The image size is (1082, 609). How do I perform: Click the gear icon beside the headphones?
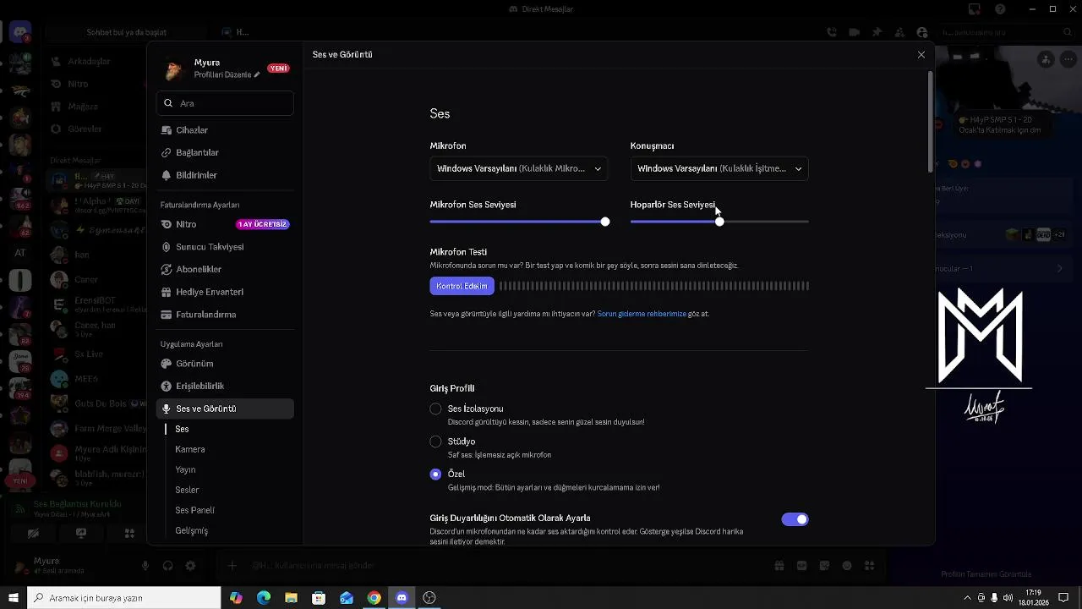(190, 566)
